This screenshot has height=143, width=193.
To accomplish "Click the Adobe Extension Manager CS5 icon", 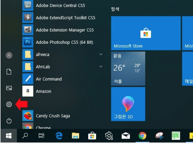I will coord(28,30).
